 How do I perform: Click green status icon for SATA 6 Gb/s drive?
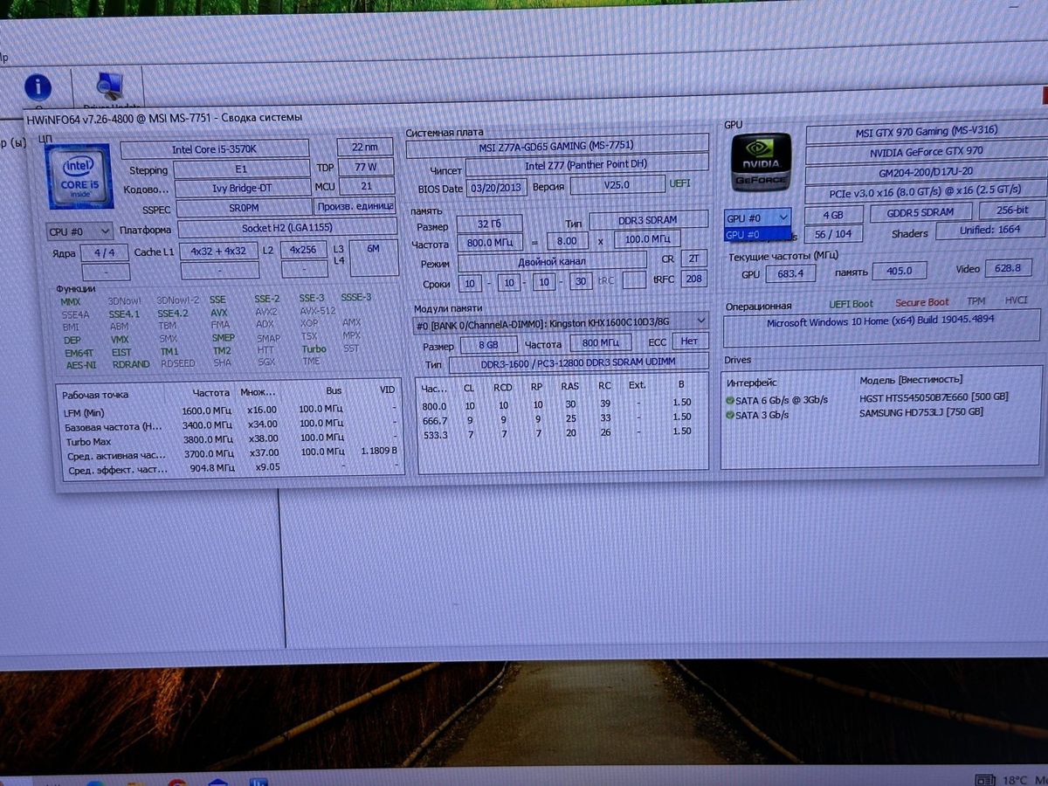[x=729, y=400]
